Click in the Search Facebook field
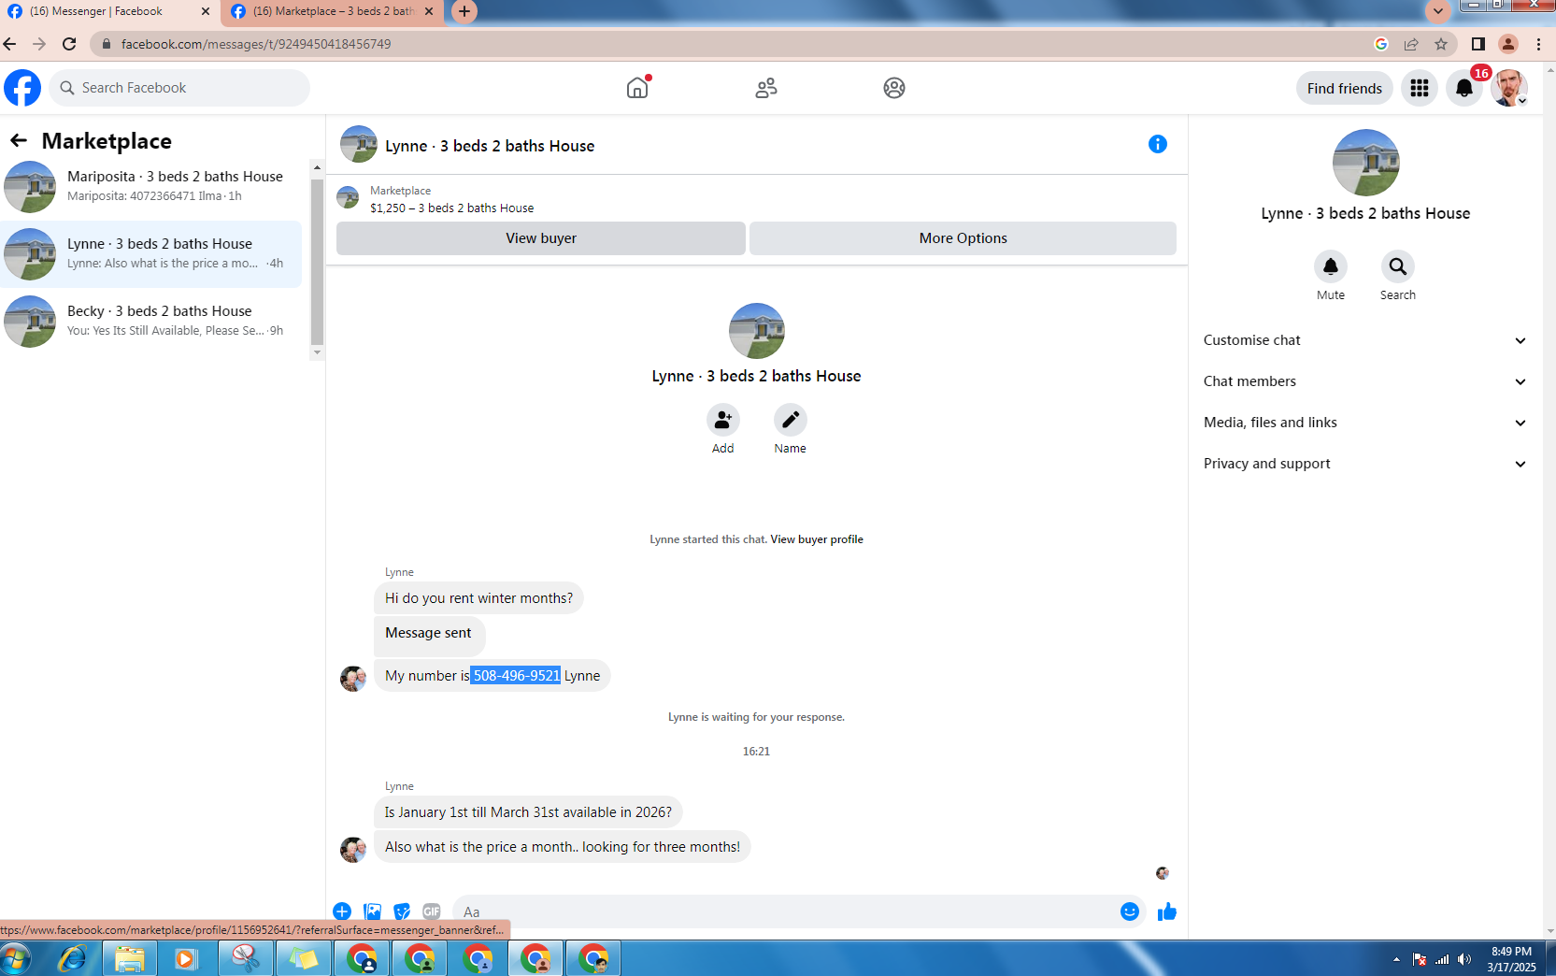The width and height of the screenshot is (1556, 976). (179, 88)
